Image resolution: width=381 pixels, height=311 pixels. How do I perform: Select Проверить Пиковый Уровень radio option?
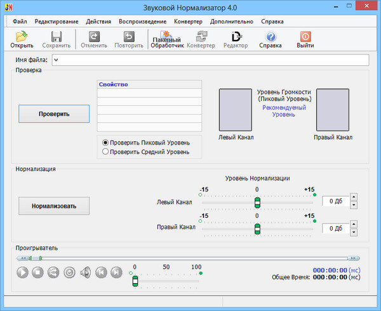[x=105, y=143]
